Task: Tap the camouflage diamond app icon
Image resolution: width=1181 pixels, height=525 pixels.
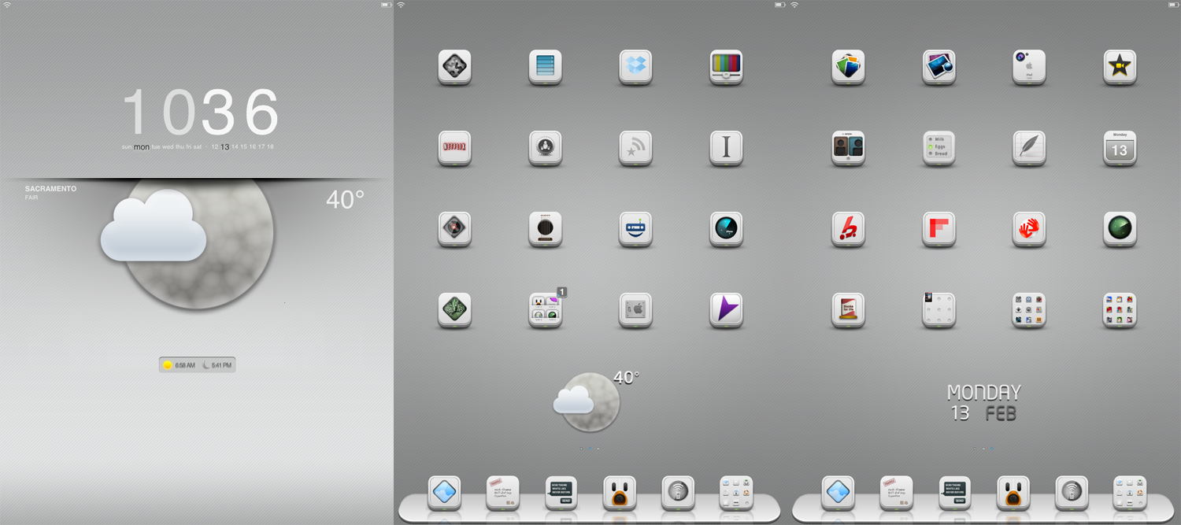Action: [454, 67]
